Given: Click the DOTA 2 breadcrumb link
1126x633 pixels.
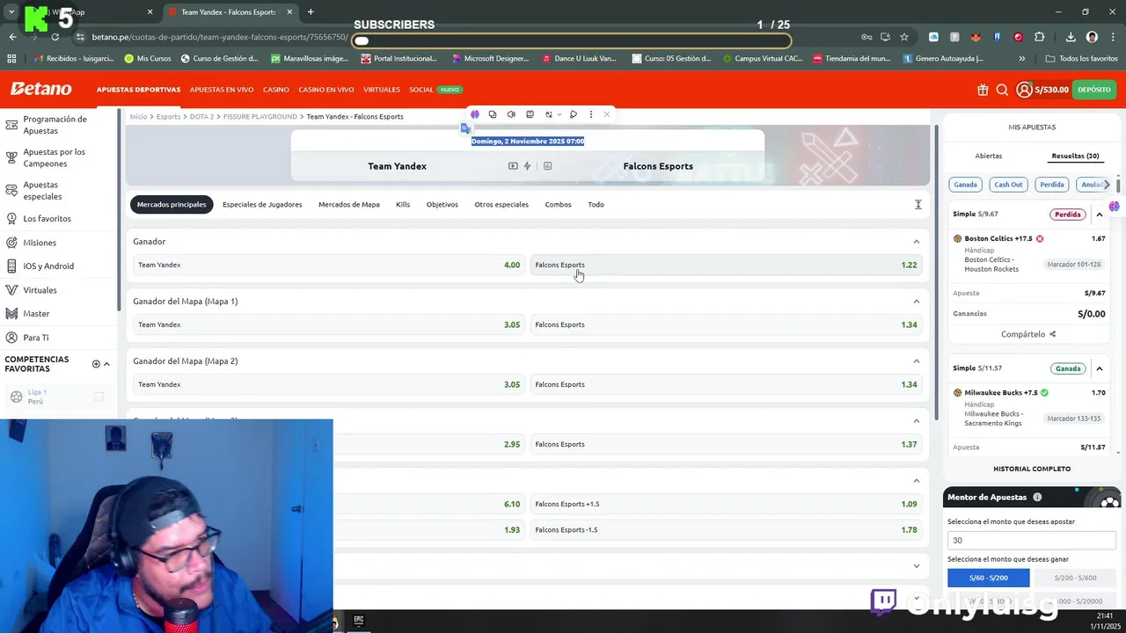Looking at the screenshot, I should 201,117.
